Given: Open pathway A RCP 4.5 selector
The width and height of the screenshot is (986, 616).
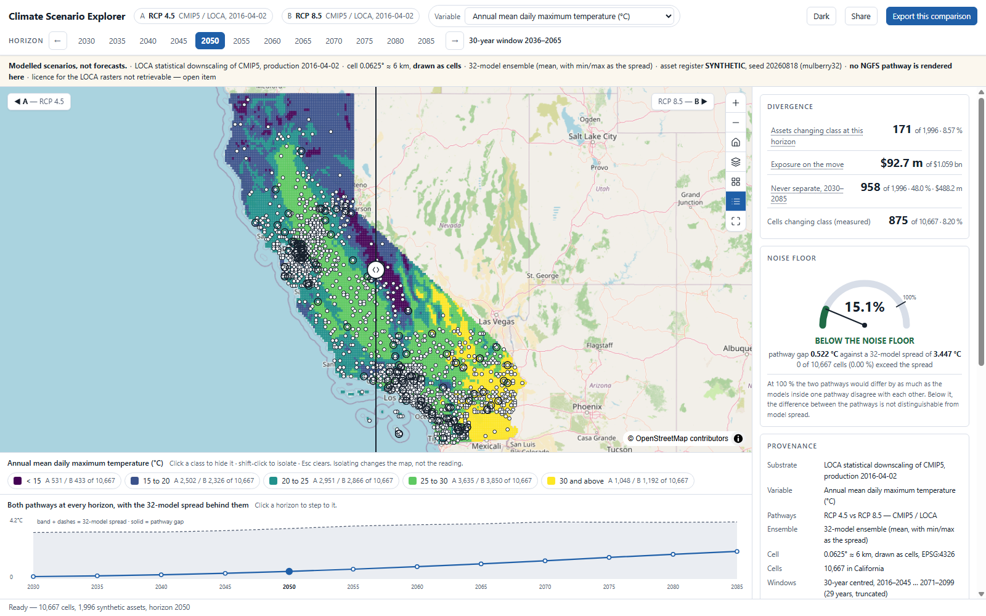Looking at the screenshot, I should pyautogui.click(x=203, y=16).
